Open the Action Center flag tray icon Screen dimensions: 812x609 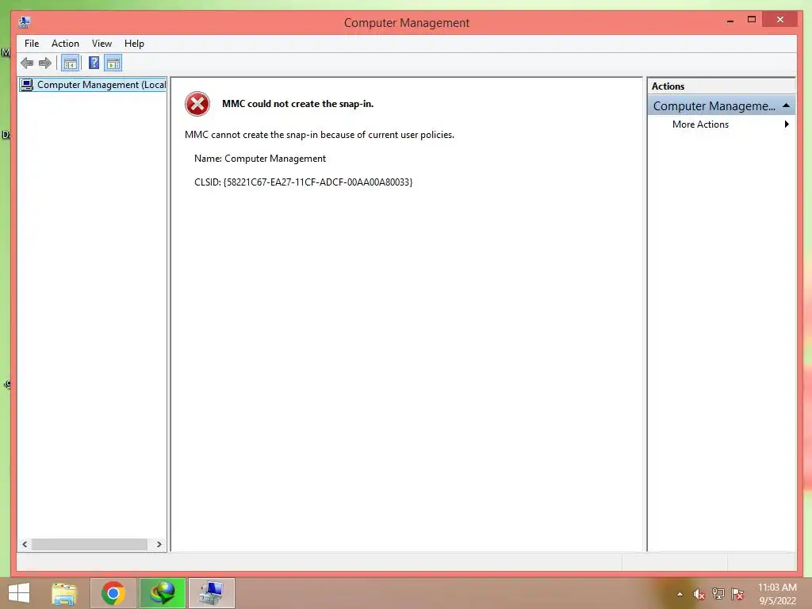tap(737, 594)
